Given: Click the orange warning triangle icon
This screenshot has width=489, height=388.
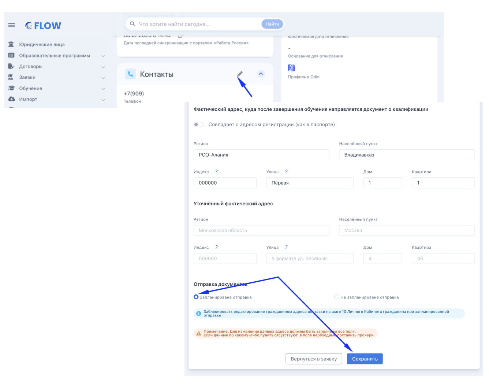Looking at the screenshot, I should pos(198,333).
